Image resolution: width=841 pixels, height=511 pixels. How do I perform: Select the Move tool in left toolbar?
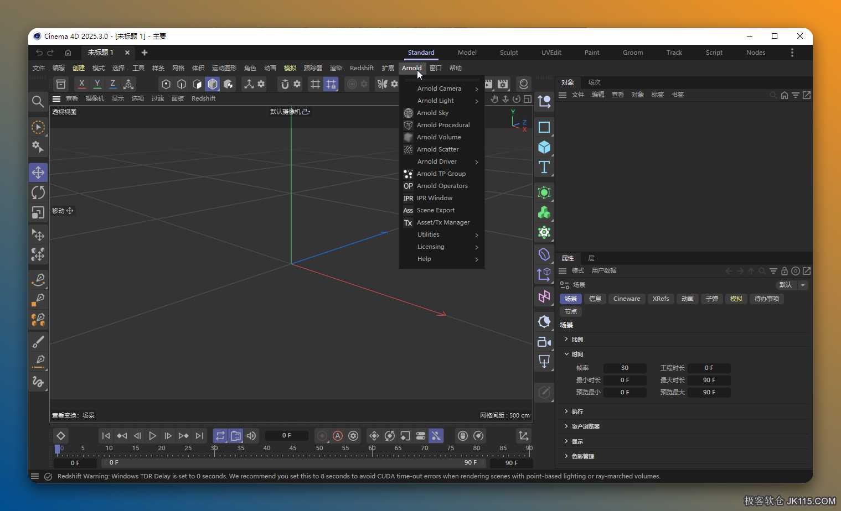click(x=38, y=173)
